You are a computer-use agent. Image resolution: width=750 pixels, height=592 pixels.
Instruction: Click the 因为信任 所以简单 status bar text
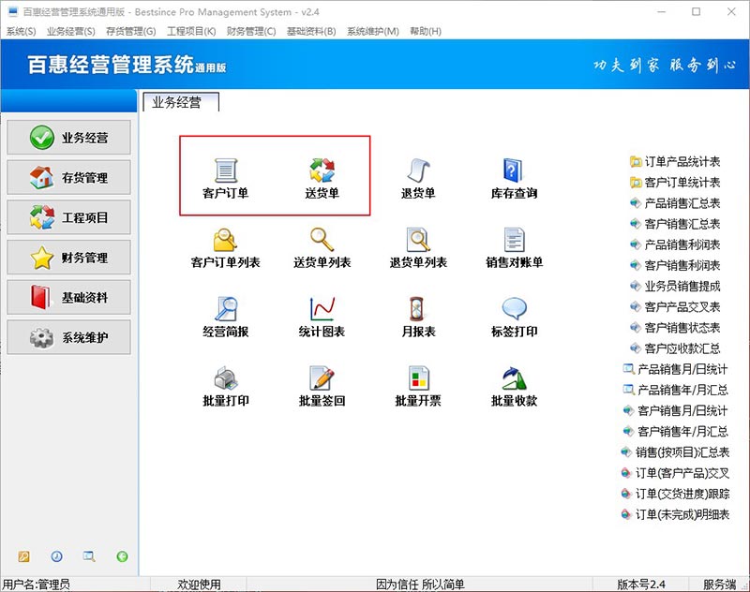tap(420, 585)
